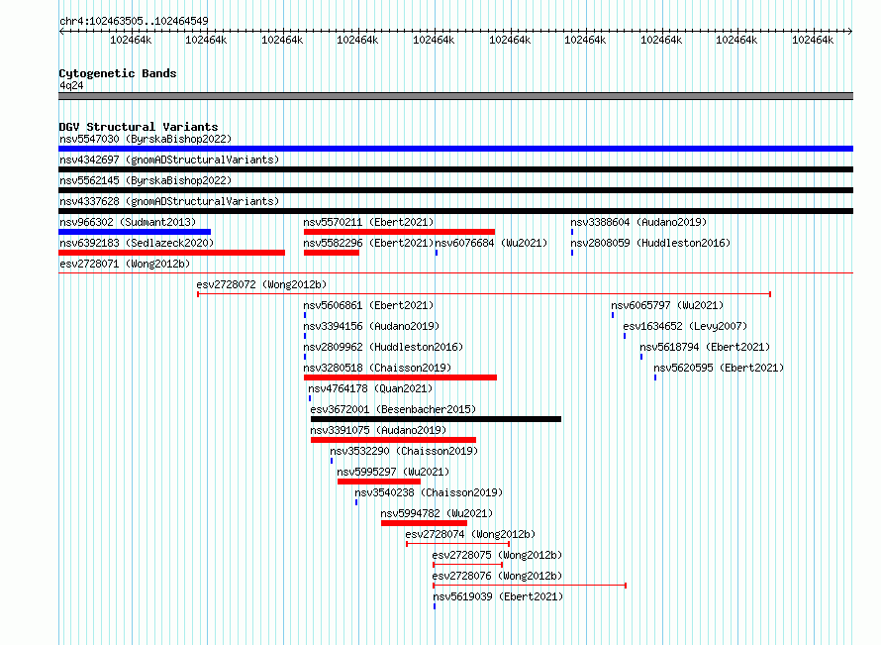
Task: Click the nsv5547030 (ByrskaBishop2022) label
Action: coord(146,139)
